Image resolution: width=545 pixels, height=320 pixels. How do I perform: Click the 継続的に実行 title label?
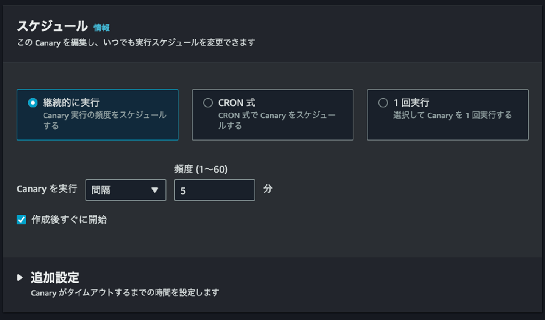pyautogui.click(x=71, y=103)
